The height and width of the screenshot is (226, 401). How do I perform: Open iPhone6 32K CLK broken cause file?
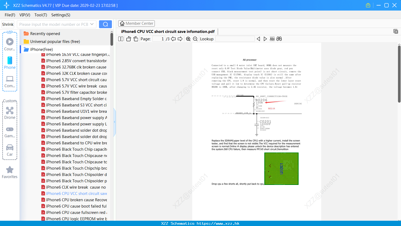pos(74,73)
